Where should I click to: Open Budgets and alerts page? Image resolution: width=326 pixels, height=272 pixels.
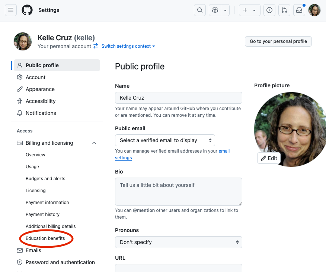coord(45,179)
